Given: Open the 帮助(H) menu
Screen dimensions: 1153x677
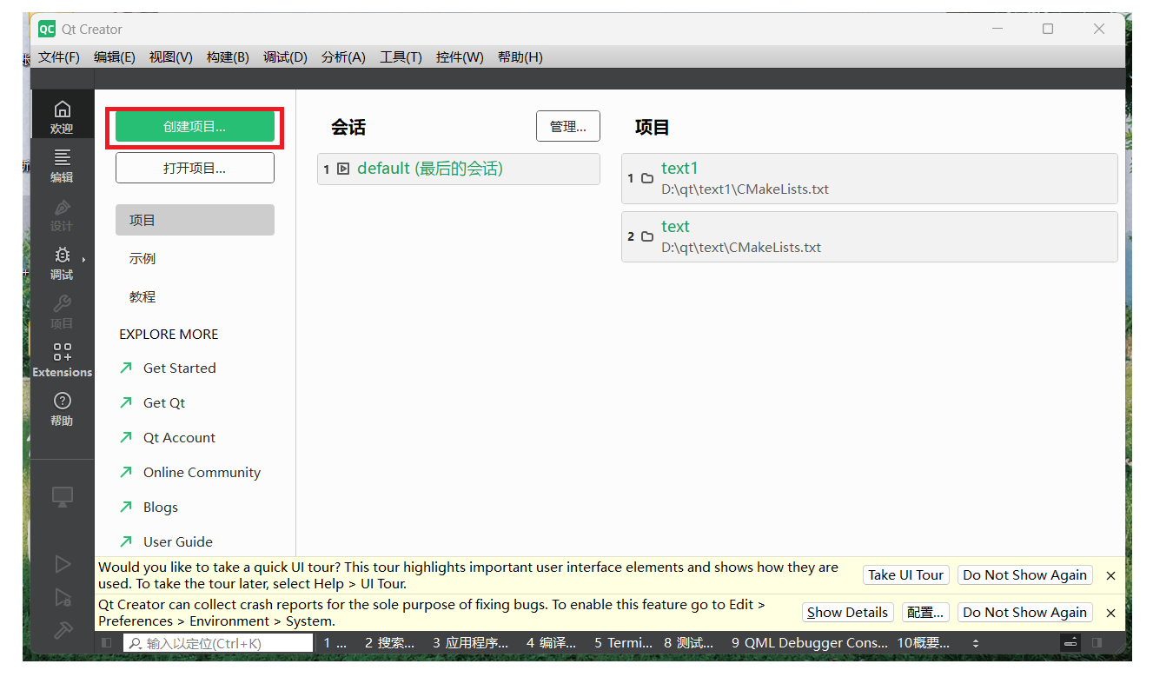Looking at the screenshot, I should point(520,56).
